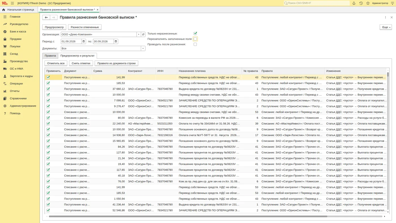This screenshot has width=396, height=223.
Task: Uncheck Применить for the 37 660,12 row
Action: (48, 89)
